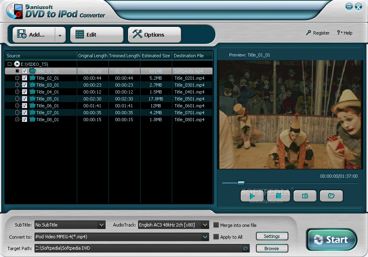Close the converter window
Viewport: 368px width, 257px height.
[358, 7]
